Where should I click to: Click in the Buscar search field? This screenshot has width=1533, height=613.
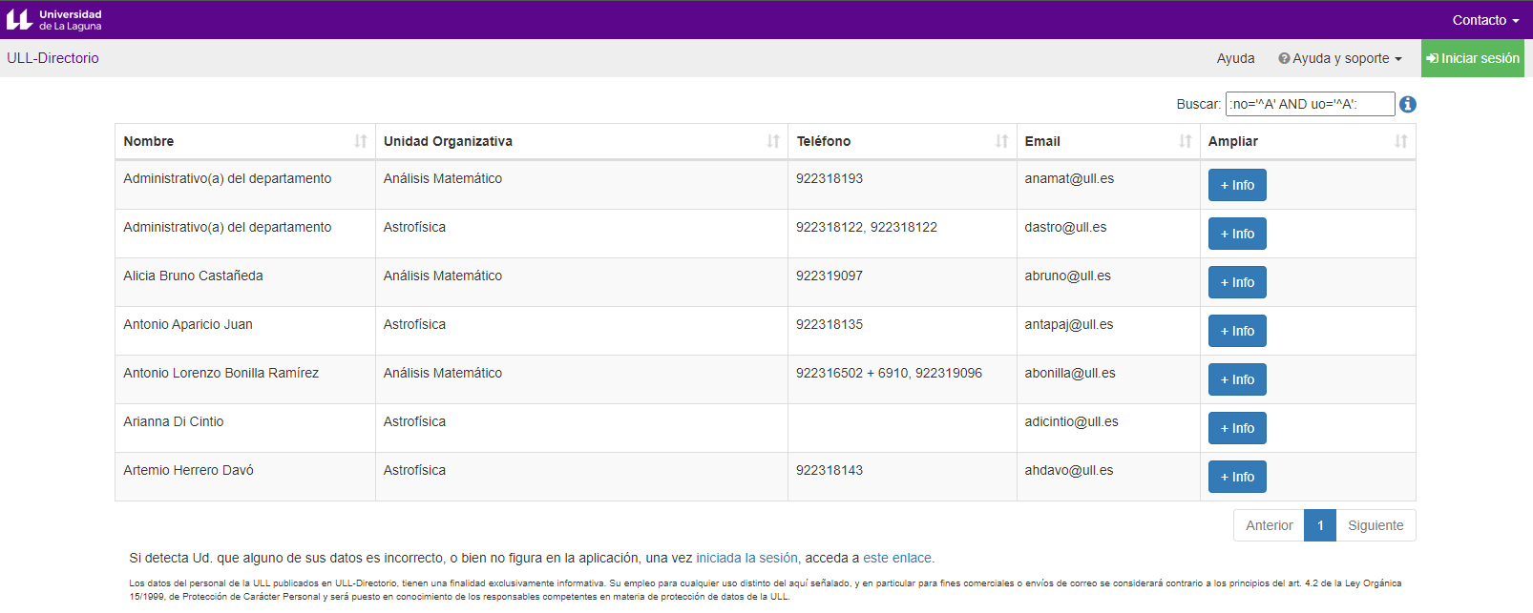1309,104
